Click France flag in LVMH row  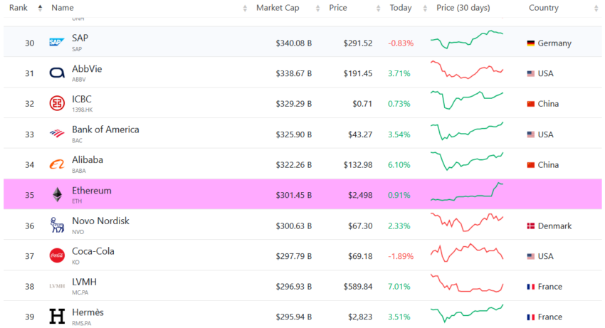[531, 286]
